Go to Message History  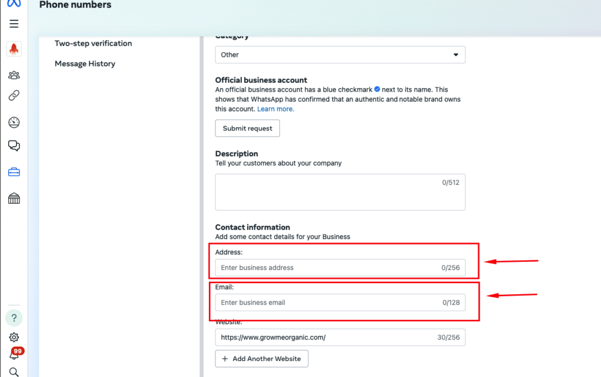(85, 63)
